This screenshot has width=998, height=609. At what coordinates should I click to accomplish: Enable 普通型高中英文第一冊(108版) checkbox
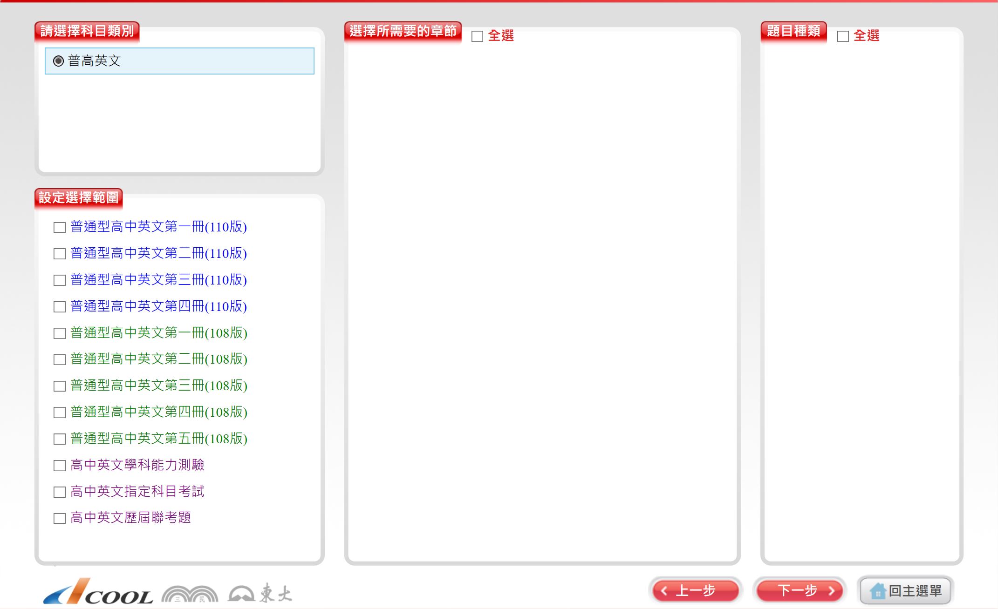pyautogui.click(x=60, y=333)
